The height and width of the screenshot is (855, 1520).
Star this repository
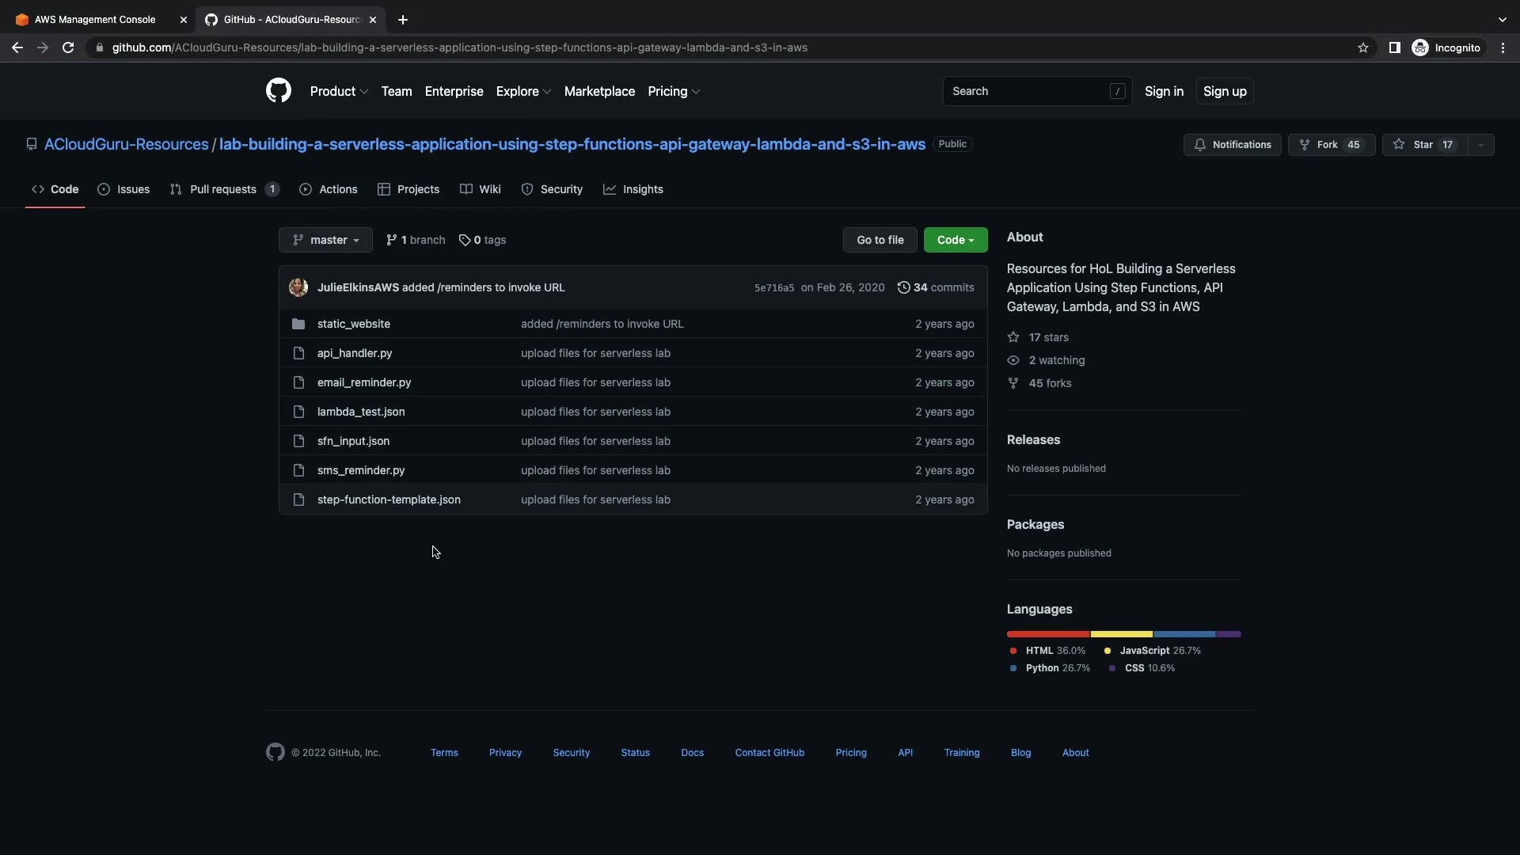coord(1424,145)
